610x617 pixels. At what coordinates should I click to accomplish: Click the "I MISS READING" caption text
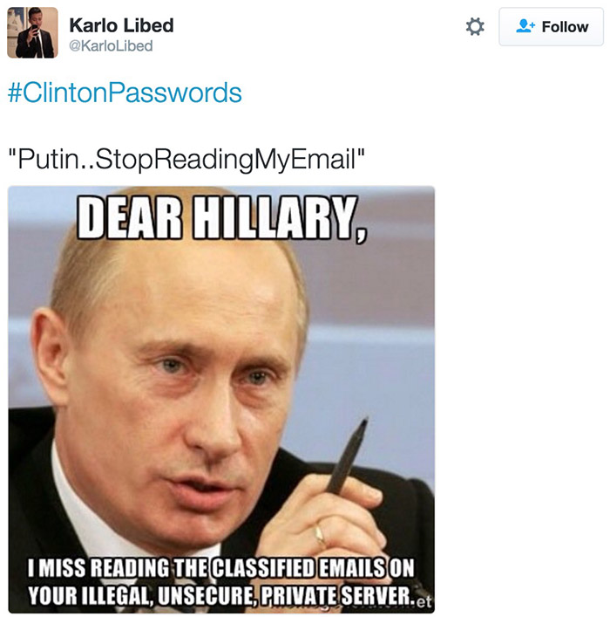click(99, 568)
